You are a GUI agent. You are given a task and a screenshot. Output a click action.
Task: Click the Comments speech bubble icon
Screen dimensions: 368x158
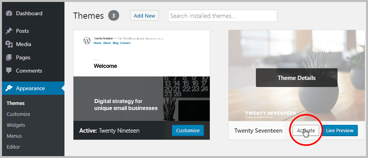click(x=9, y=71)
